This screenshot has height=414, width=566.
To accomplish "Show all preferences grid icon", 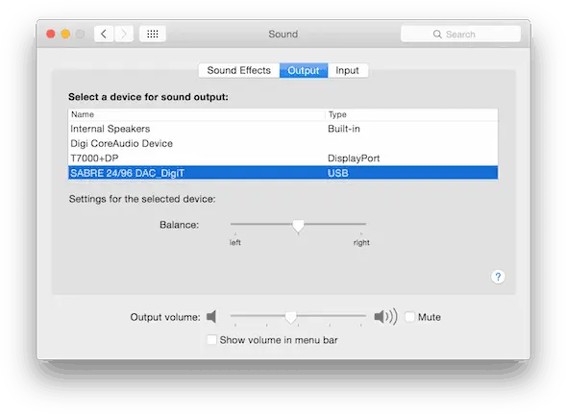I will point(153,34).
